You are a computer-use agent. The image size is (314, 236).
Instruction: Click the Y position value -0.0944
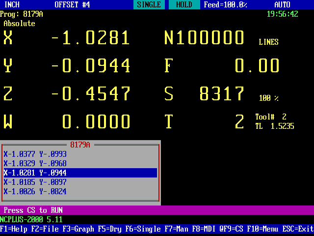91,65
